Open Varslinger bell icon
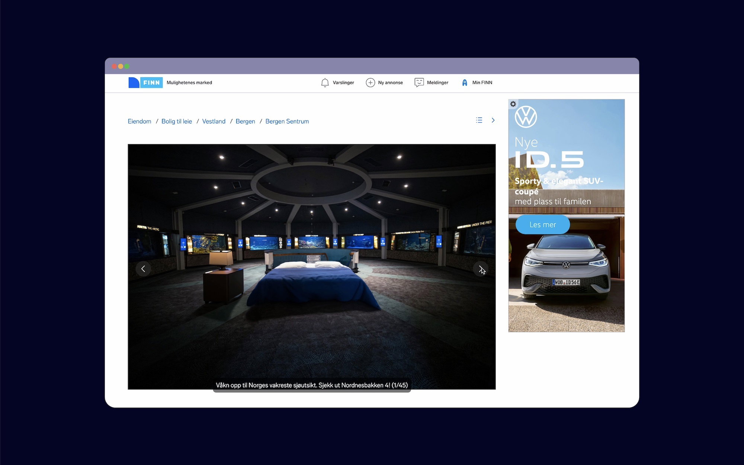The width and height of the screenshot is (744, 465). [325, 83]
